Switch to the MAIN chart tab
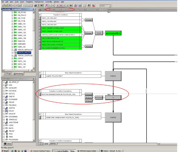The image size is (178, 152). [x=46, y=144]
